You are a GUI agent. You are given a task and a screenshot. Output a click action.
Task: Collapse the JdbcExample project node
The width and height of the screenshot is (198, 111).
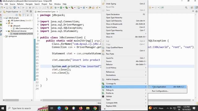point(4,18)
